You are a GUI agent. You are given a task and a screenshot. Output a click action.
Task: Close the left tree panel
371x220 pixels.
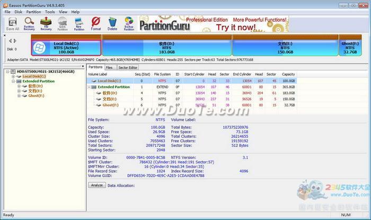[83, 66]
